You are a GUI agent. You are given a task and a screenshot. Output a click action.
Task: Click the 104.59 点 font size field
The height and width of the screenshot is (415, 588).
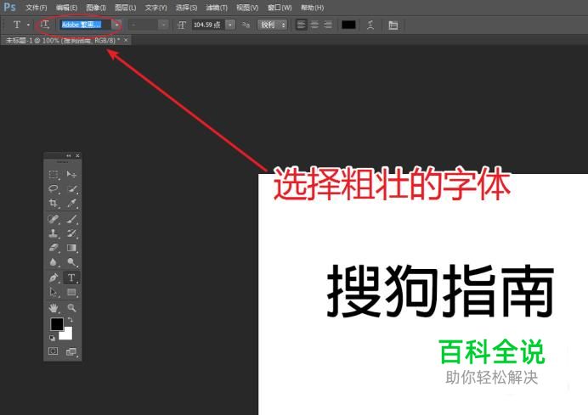(208, 25)
